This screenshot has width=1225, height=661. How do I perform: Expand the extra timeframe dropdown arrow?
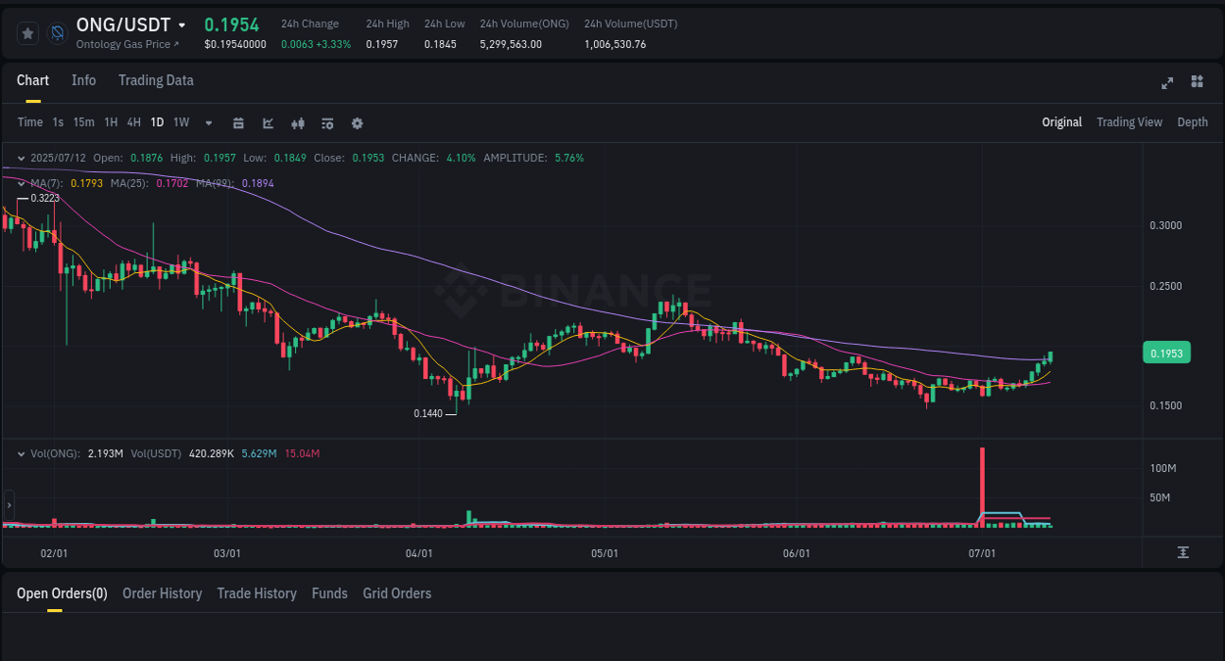point(208,122)
